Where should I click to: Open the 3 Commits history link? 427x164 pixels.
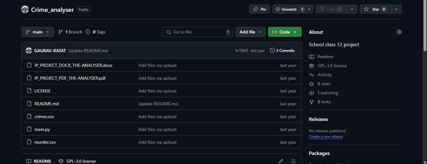(x=282, y=50)
